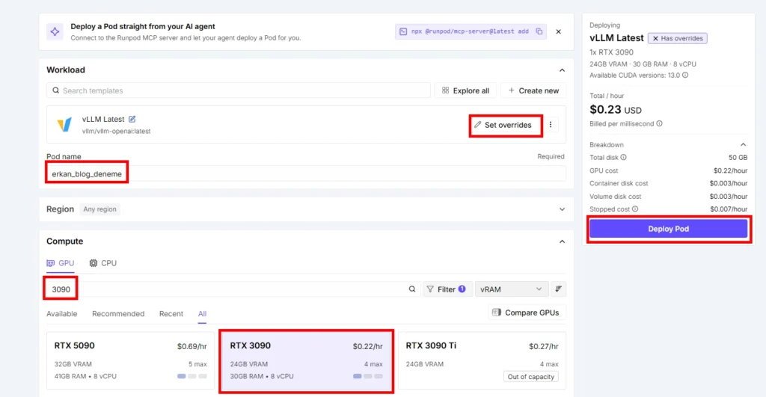Select the RTX 3090 GPU card
766x397 pixels.
(306, 360)
